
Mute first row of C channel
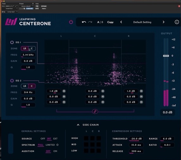pos(103,91)
